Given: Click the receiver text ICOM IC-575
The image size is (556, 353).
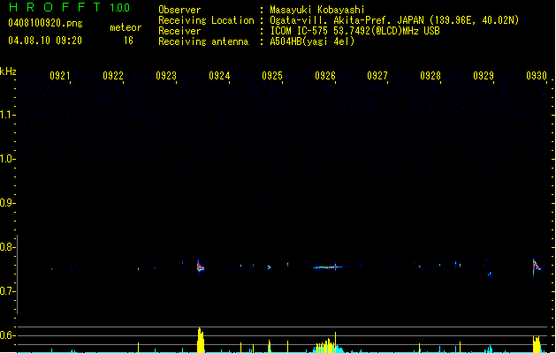Looking at the screenshot, I should 299,31.
